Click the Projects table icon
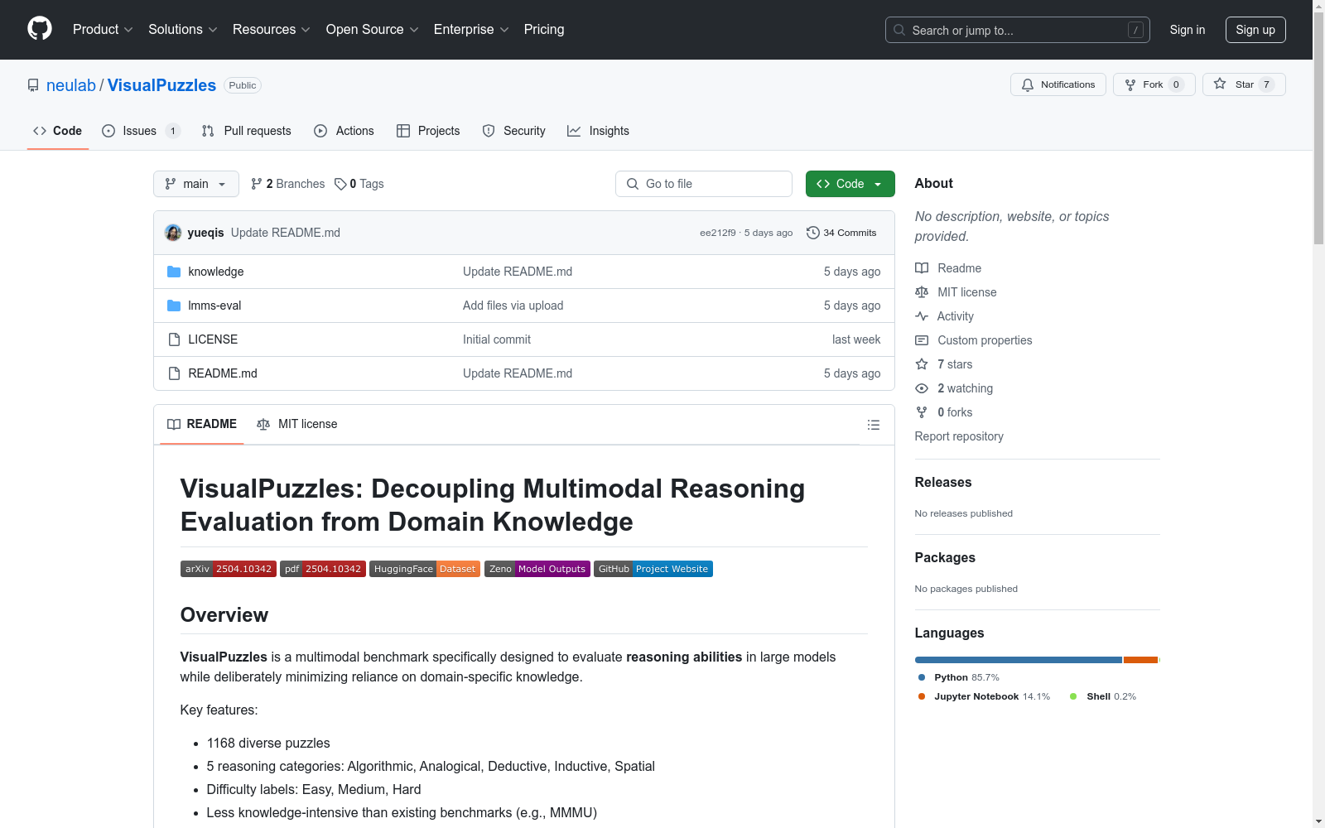The height and width of the screenshot is (828, 1325). point(403,131)
